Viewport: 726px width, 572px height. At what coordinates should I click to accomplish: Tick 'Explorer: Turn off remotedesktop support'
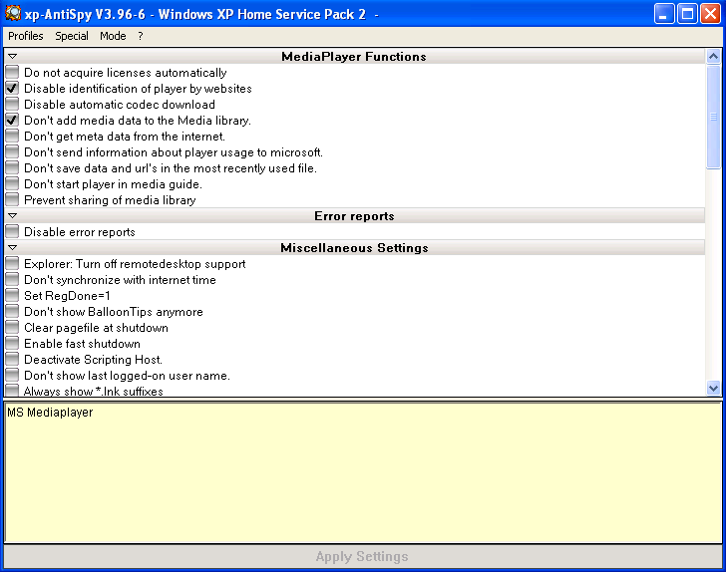tap(12, 263)
